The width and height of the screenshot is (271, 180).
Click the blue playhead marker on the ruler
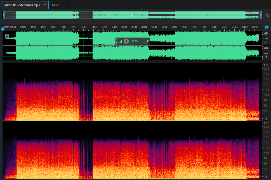3,29
